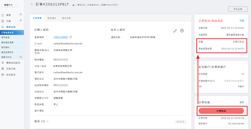This screenshot has height=129, width=251.
Task: Click 變更 link beside 訂單狀態
Action: (241, 102)
